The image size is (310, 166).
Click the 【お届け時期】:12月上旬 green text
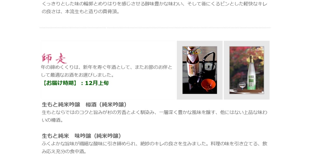(75, 83)
